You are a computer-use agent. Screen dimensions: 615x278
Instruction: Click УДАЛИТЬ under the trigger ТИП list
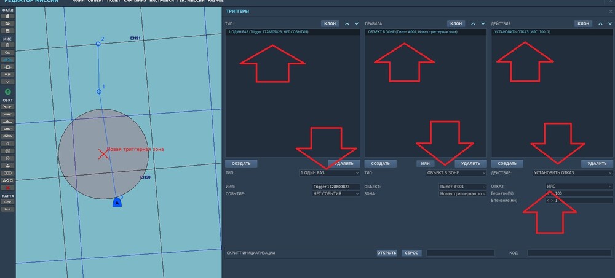coord(344,164)
